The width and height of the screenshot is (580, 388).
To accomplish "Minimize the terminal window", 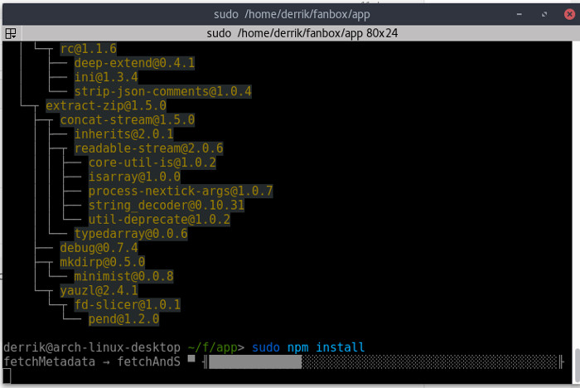I will point(520,14).
